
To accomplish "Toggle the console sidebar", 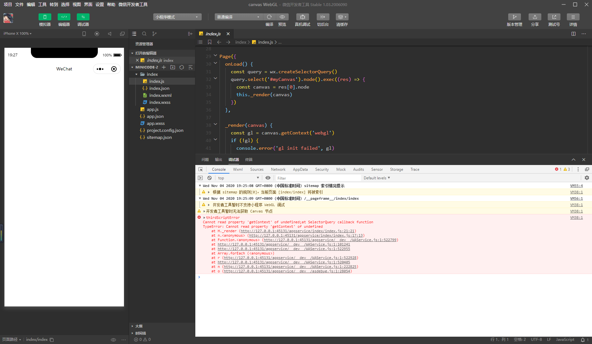I will 200,178.
